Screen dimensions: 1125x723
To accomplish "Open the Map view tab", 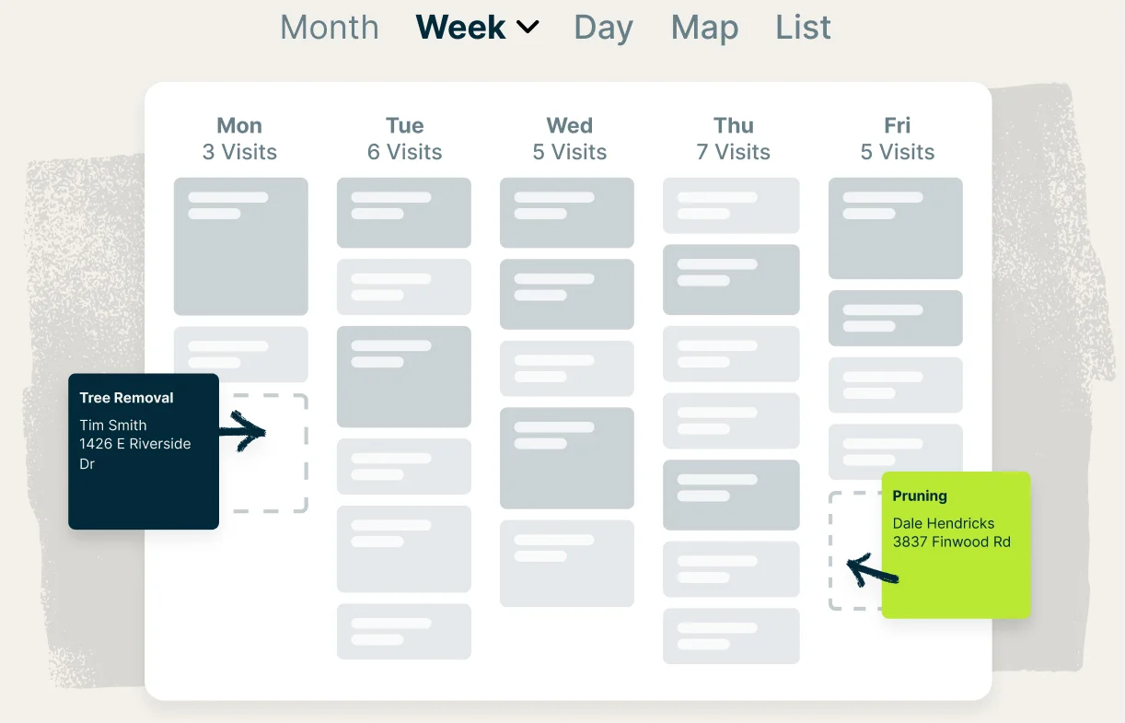I will (x=704, y=28).
